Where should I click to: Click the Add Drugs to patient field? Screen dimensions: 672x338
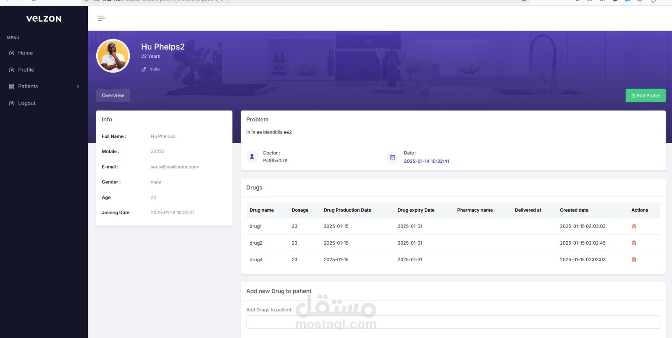pos(453,322)
